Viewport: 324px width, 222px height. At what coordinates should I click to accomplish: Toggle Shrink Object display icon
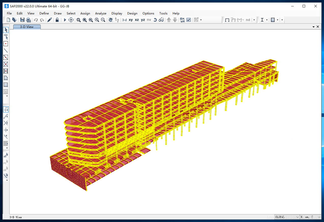[x=182, y=20]
